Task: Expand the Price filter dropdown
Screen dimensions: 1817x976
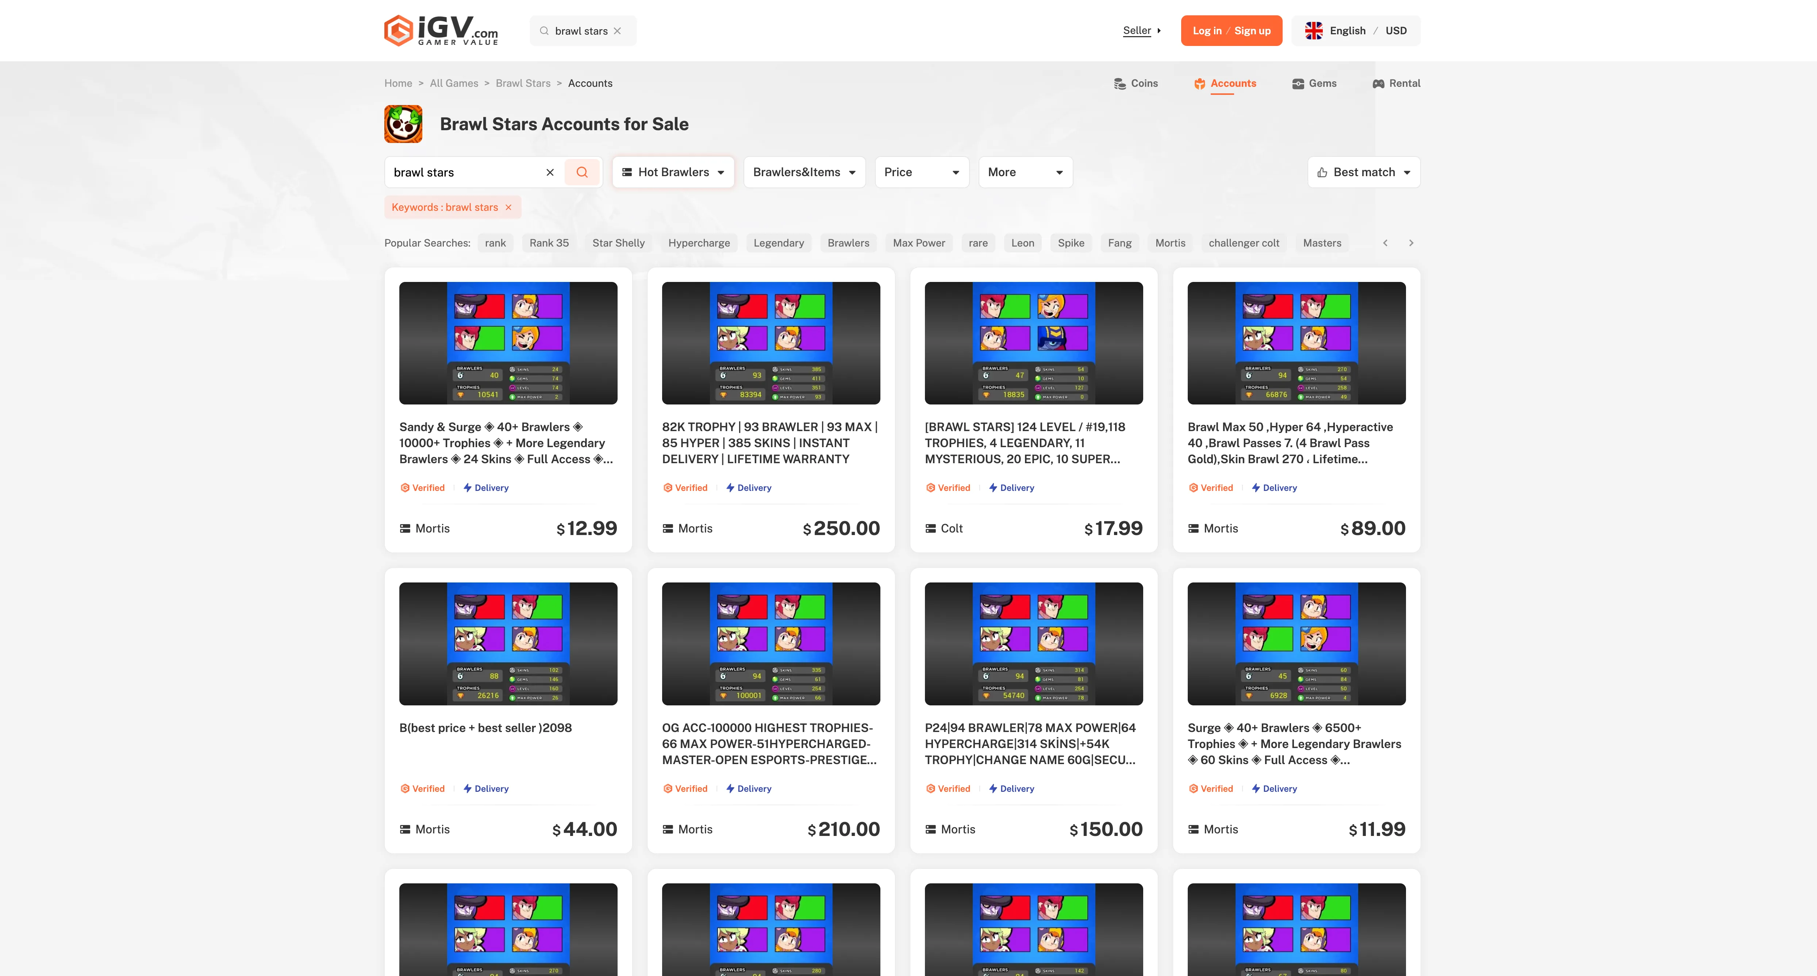Action: (921, 172)
